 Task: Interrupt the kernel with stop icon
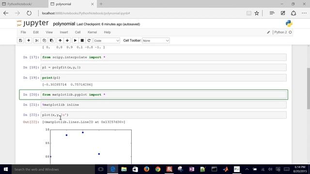[82, 41]
